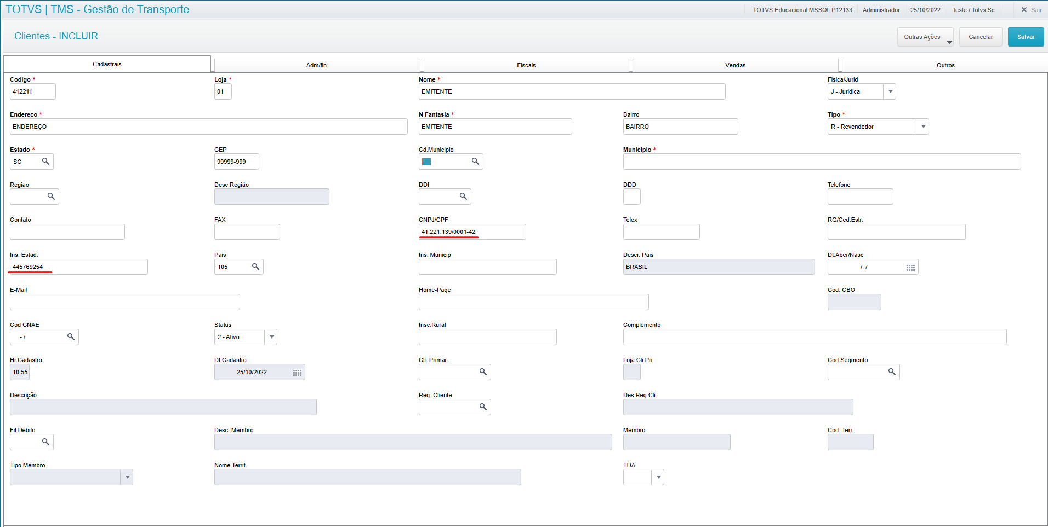Click the CEP input field
This screenshot has width=1048, height=527.
237,162
